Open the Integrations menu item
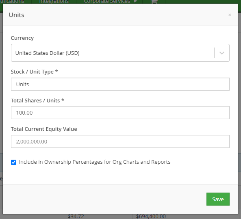Screen dimensions: 241x219 [x=54, y=2]
